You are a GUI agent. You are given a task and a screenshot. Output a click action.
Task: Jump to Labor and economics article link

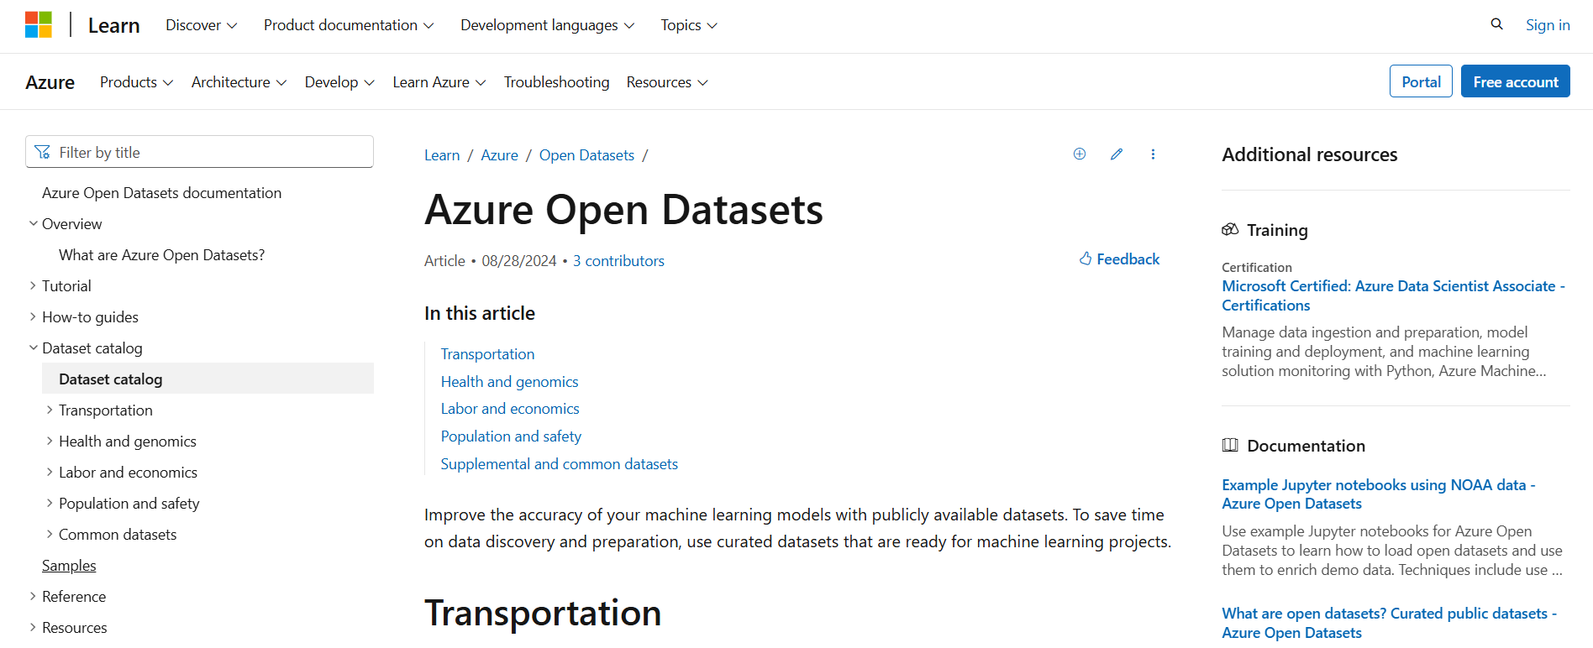tap(510, 409)
